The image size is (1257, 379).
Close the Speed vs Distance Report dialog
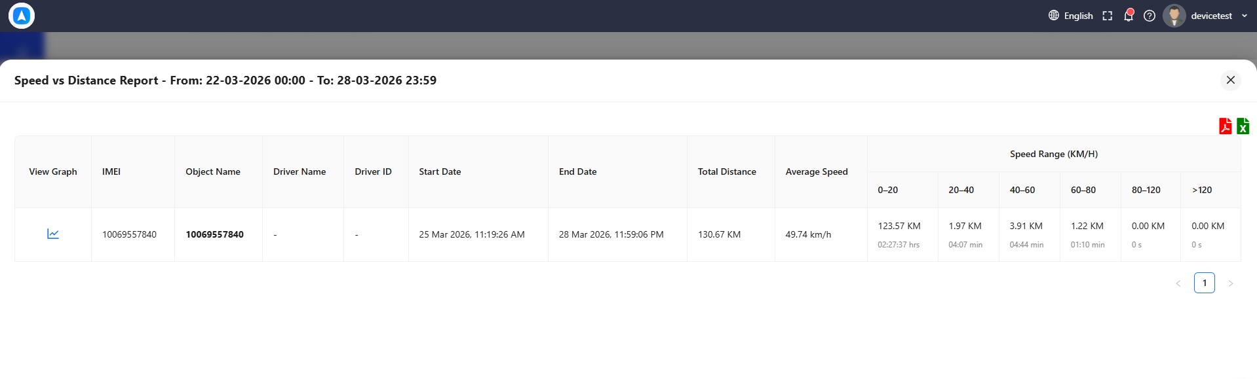click(x=1231, y=80)
